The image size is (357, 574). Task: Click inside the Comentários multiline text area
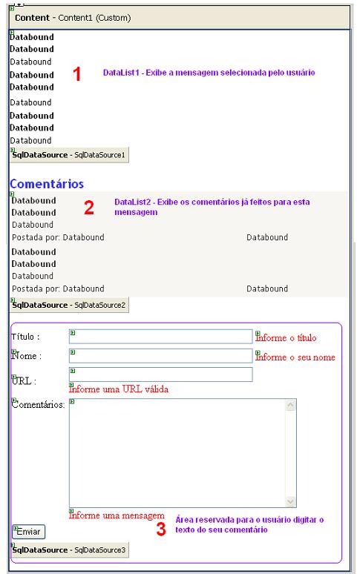point(178,453)
